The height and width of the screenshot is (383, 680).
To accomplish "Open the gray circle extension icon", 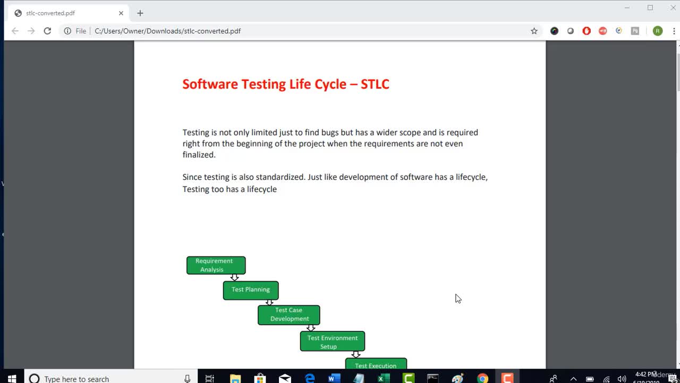I will click(571, 31).
